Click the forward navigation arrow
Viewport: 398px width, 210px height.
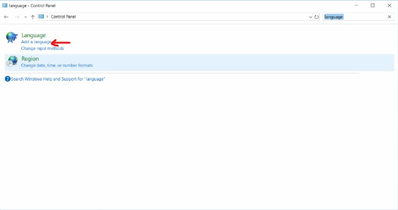click(17, 17)
